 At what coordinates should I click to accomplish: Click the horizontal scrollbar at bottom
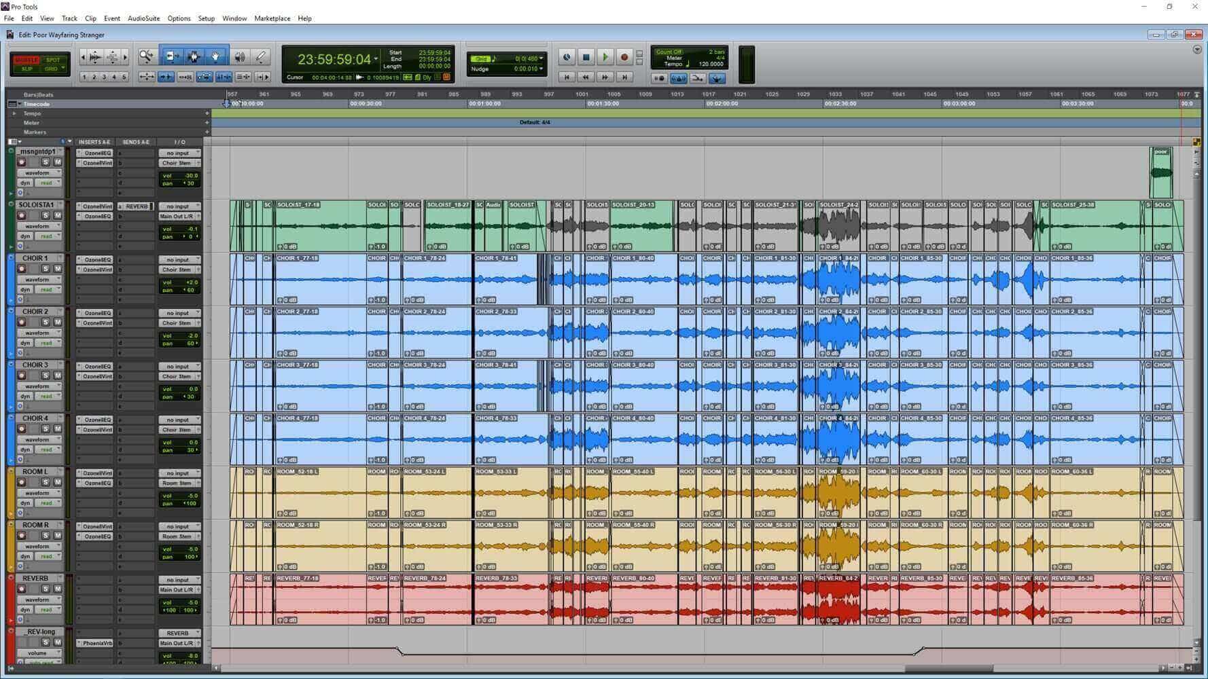[x=948, y=668]
